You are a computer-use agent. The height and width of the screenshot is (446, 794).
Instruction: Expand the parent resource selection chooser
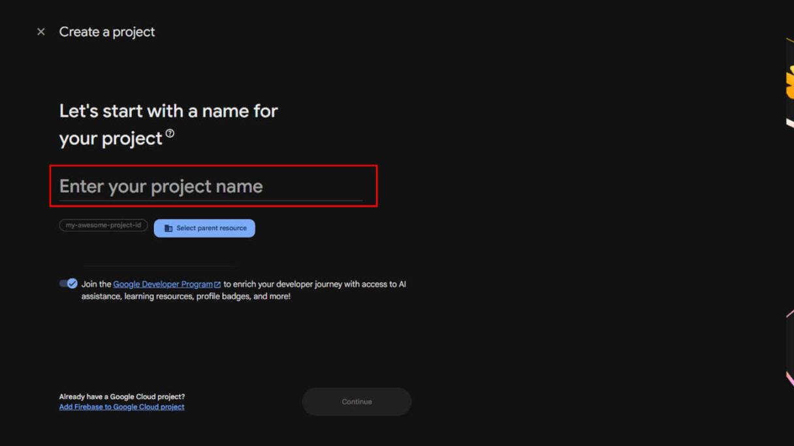pos(204,228)
